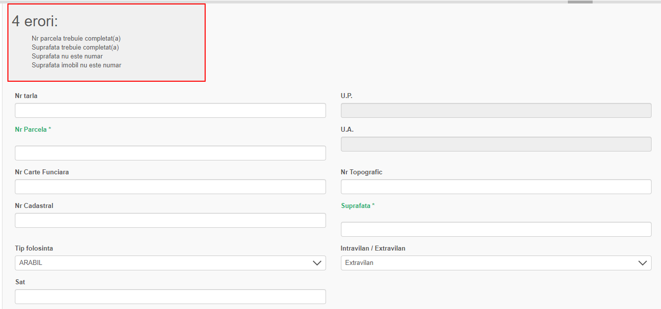Focus the Suprafata text box
Viewport: 661px width, 309px height.
496,229
